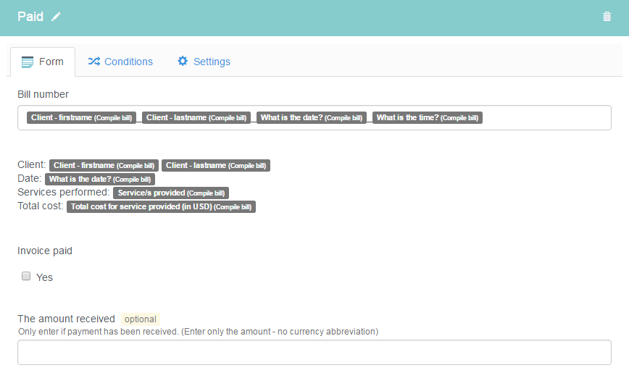Click The amount received label
The width and height of the screenshot is (629, 386).
(66, 319)
